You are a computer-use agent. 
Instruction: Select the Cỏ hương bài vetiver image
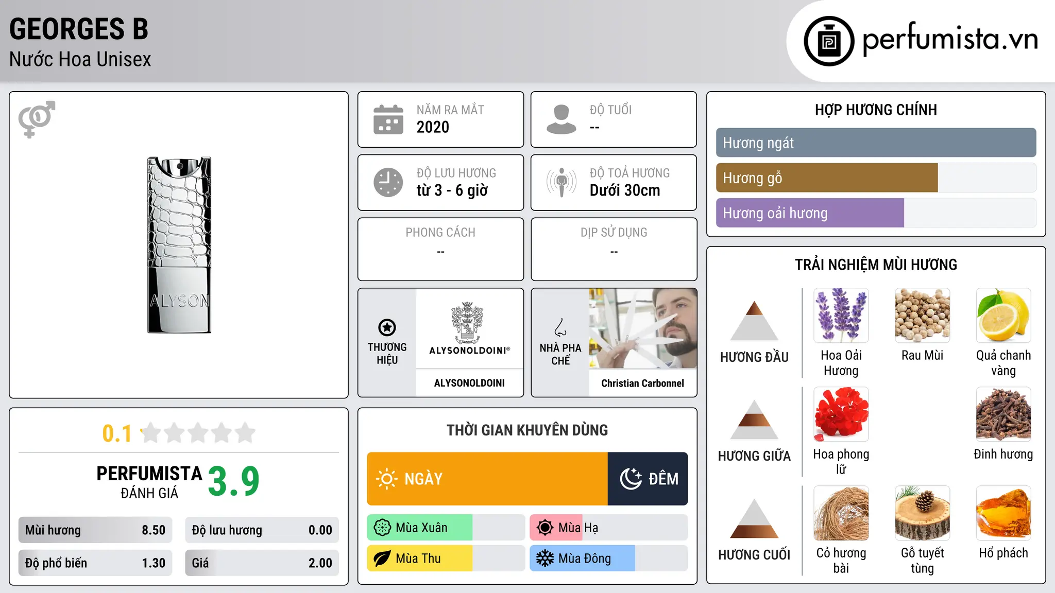click(841, 513)
